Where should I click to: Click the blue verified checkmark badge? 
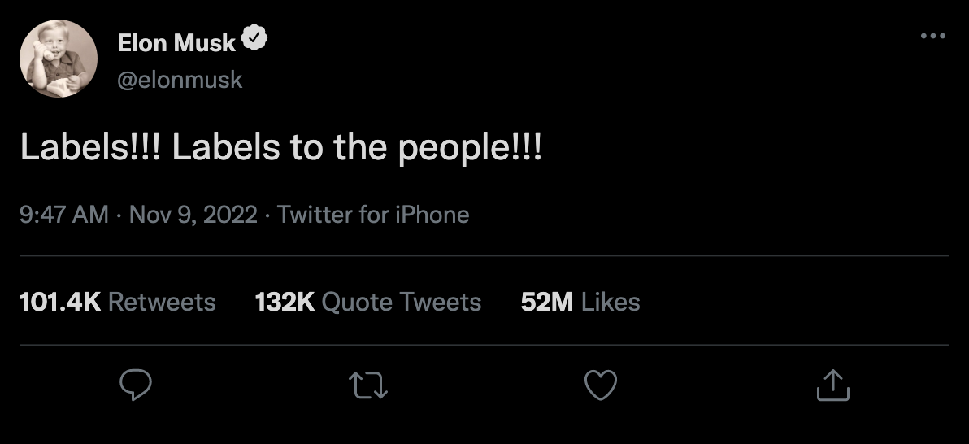click(x=257, y=39)
